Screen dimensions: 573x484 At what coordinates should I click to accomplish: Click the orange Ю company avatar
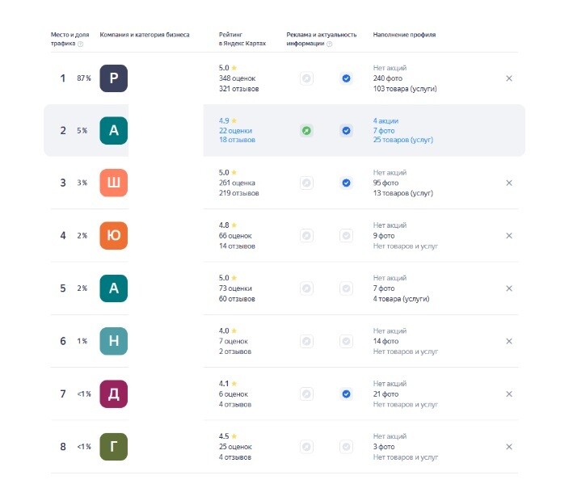(114, 236)
